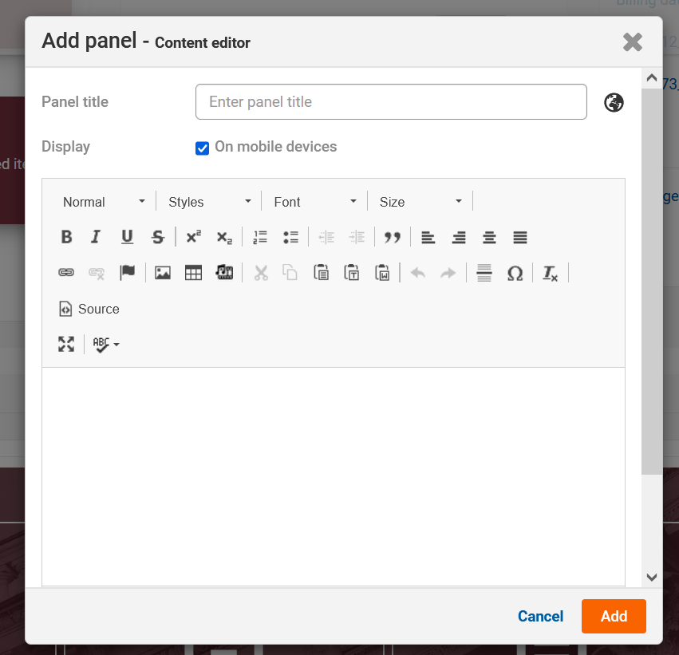Click the orange Add button

pyautogui.click(x=614, y=616)
